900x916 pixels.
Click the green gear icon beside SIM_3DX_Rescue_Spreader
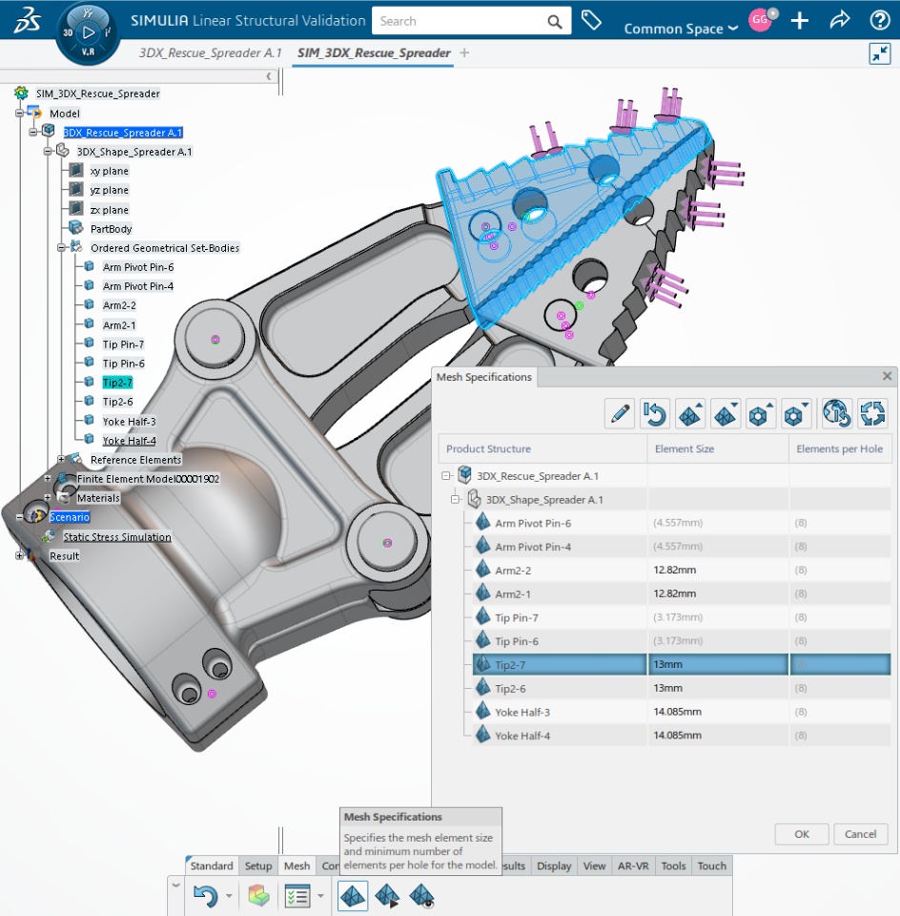coord(22,93)
